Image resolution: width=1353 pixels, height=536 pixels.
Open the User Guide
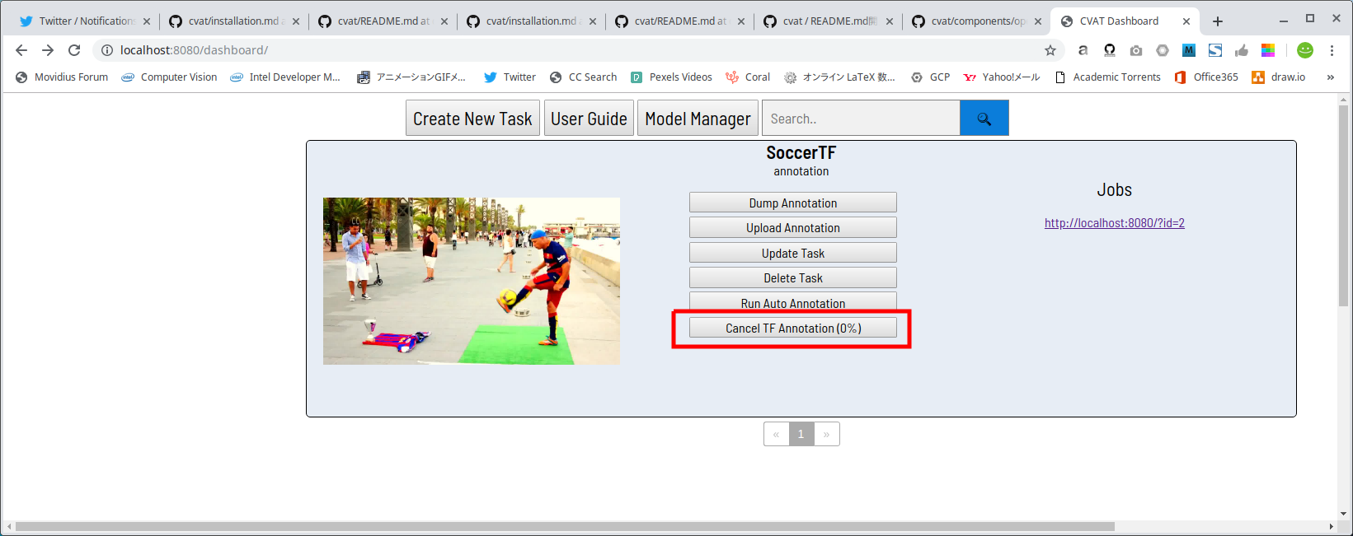(589, 119)
